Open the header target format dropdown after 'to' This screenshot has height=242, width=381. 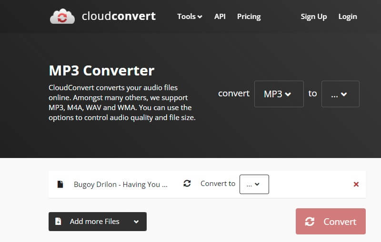click(340, 94)
